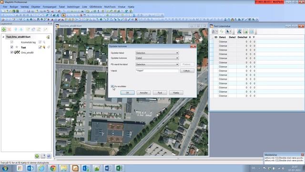Click the move layer down arrow icon
The height and width of the screenshot is (172, 305).
click(x=21, y=29)
